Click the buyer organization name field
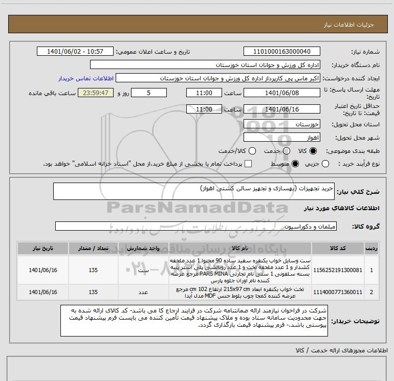This screenshot has height=381, width=394. pyautogui.click(x=205, y=64)
